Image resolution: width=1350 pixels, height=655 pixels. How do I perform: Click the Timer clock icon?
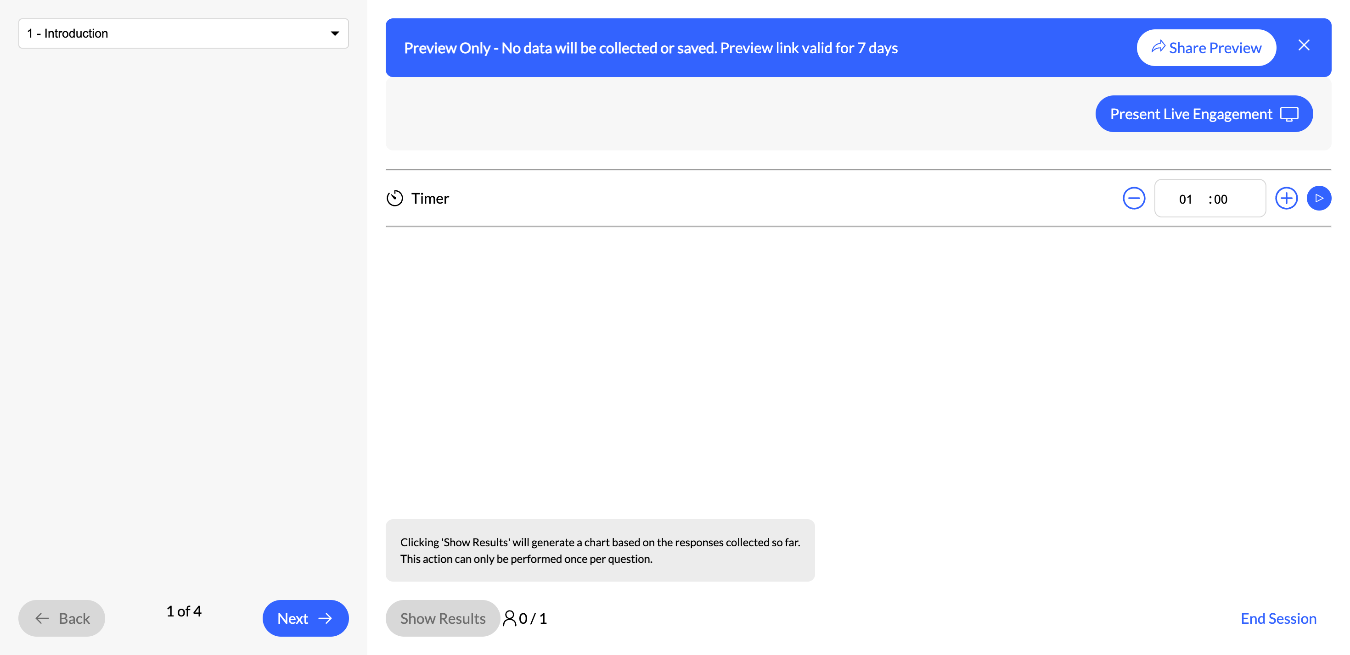pos(394,199)
